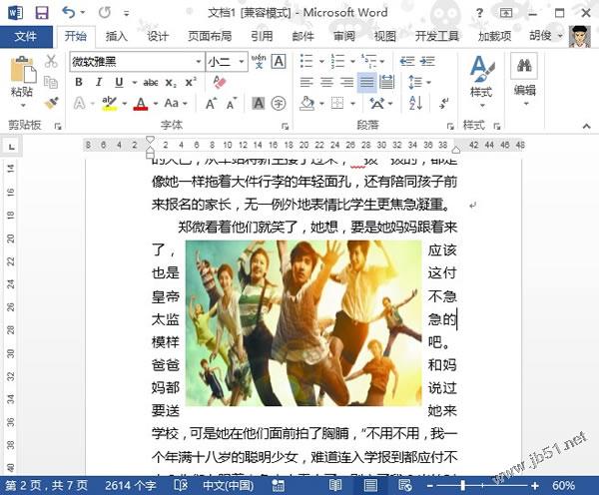
Task: Open ribbon display options
Action: [x=506, y=13]
